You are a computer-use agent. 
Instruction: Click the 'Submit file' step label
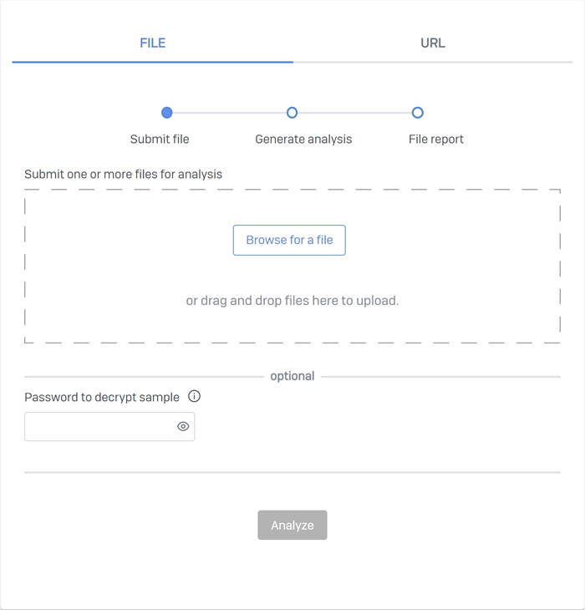tap(160, 140)
